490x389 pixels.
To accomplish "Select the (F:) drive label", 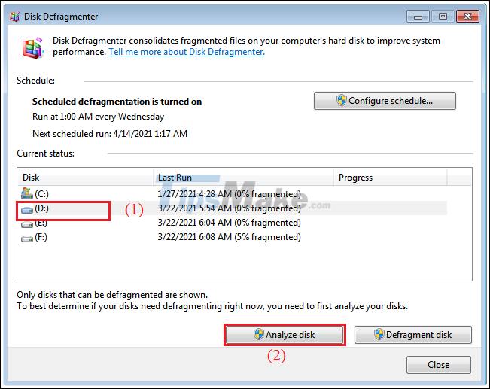I will coord(41,237).
